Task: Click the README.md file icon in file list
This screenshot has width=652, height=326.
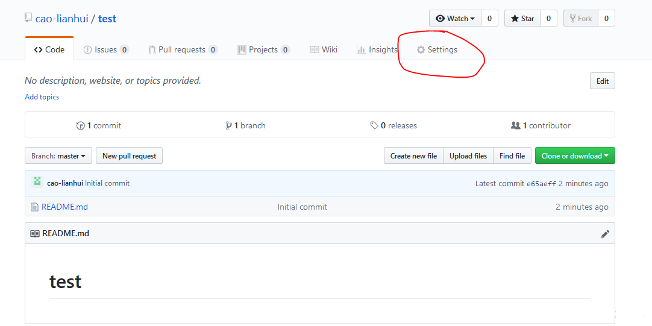Action: point(35,207)
